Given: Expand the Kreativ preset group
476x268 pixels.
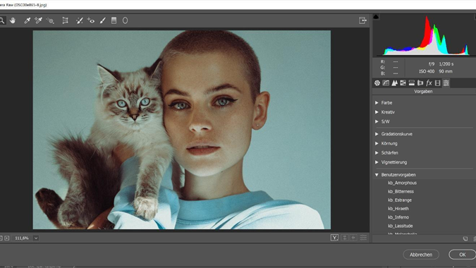Looking at the screenshot, I should [x=377, y=112].
